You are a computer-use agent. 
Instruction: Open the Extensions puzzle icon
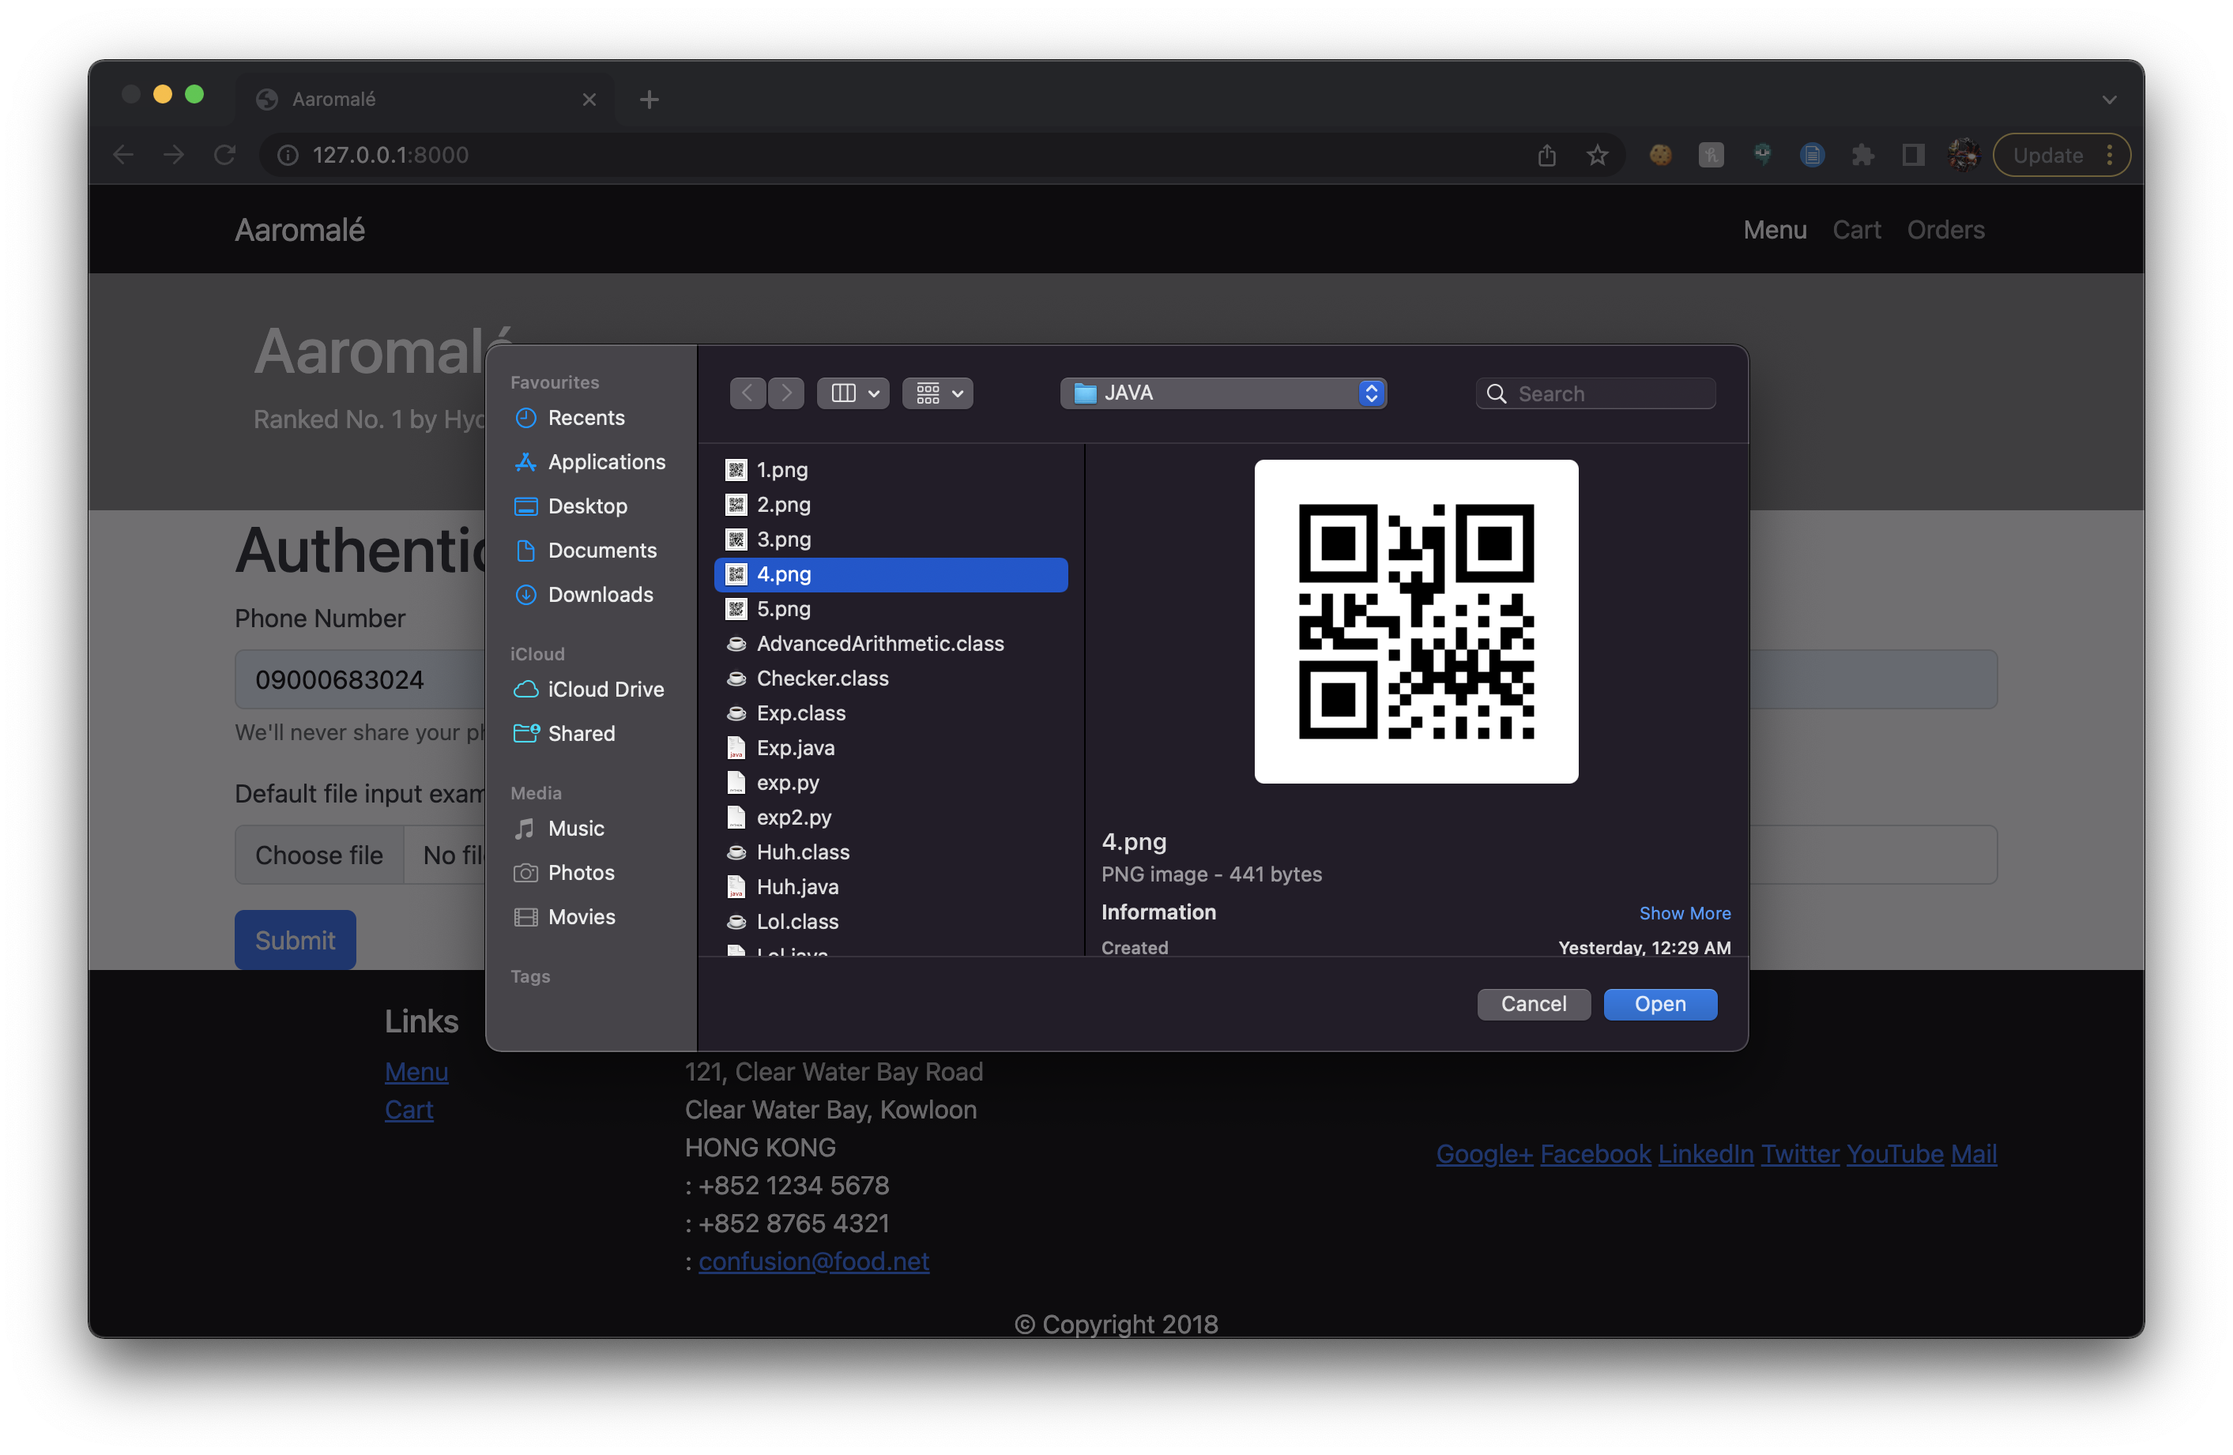(1863, 155)
